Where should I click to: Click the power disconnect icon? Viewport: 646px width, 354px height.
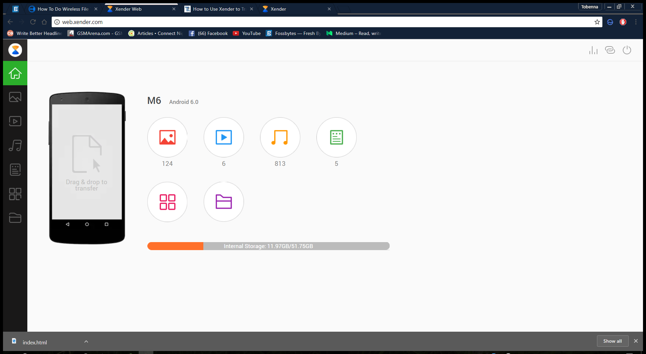click(627, 50)
